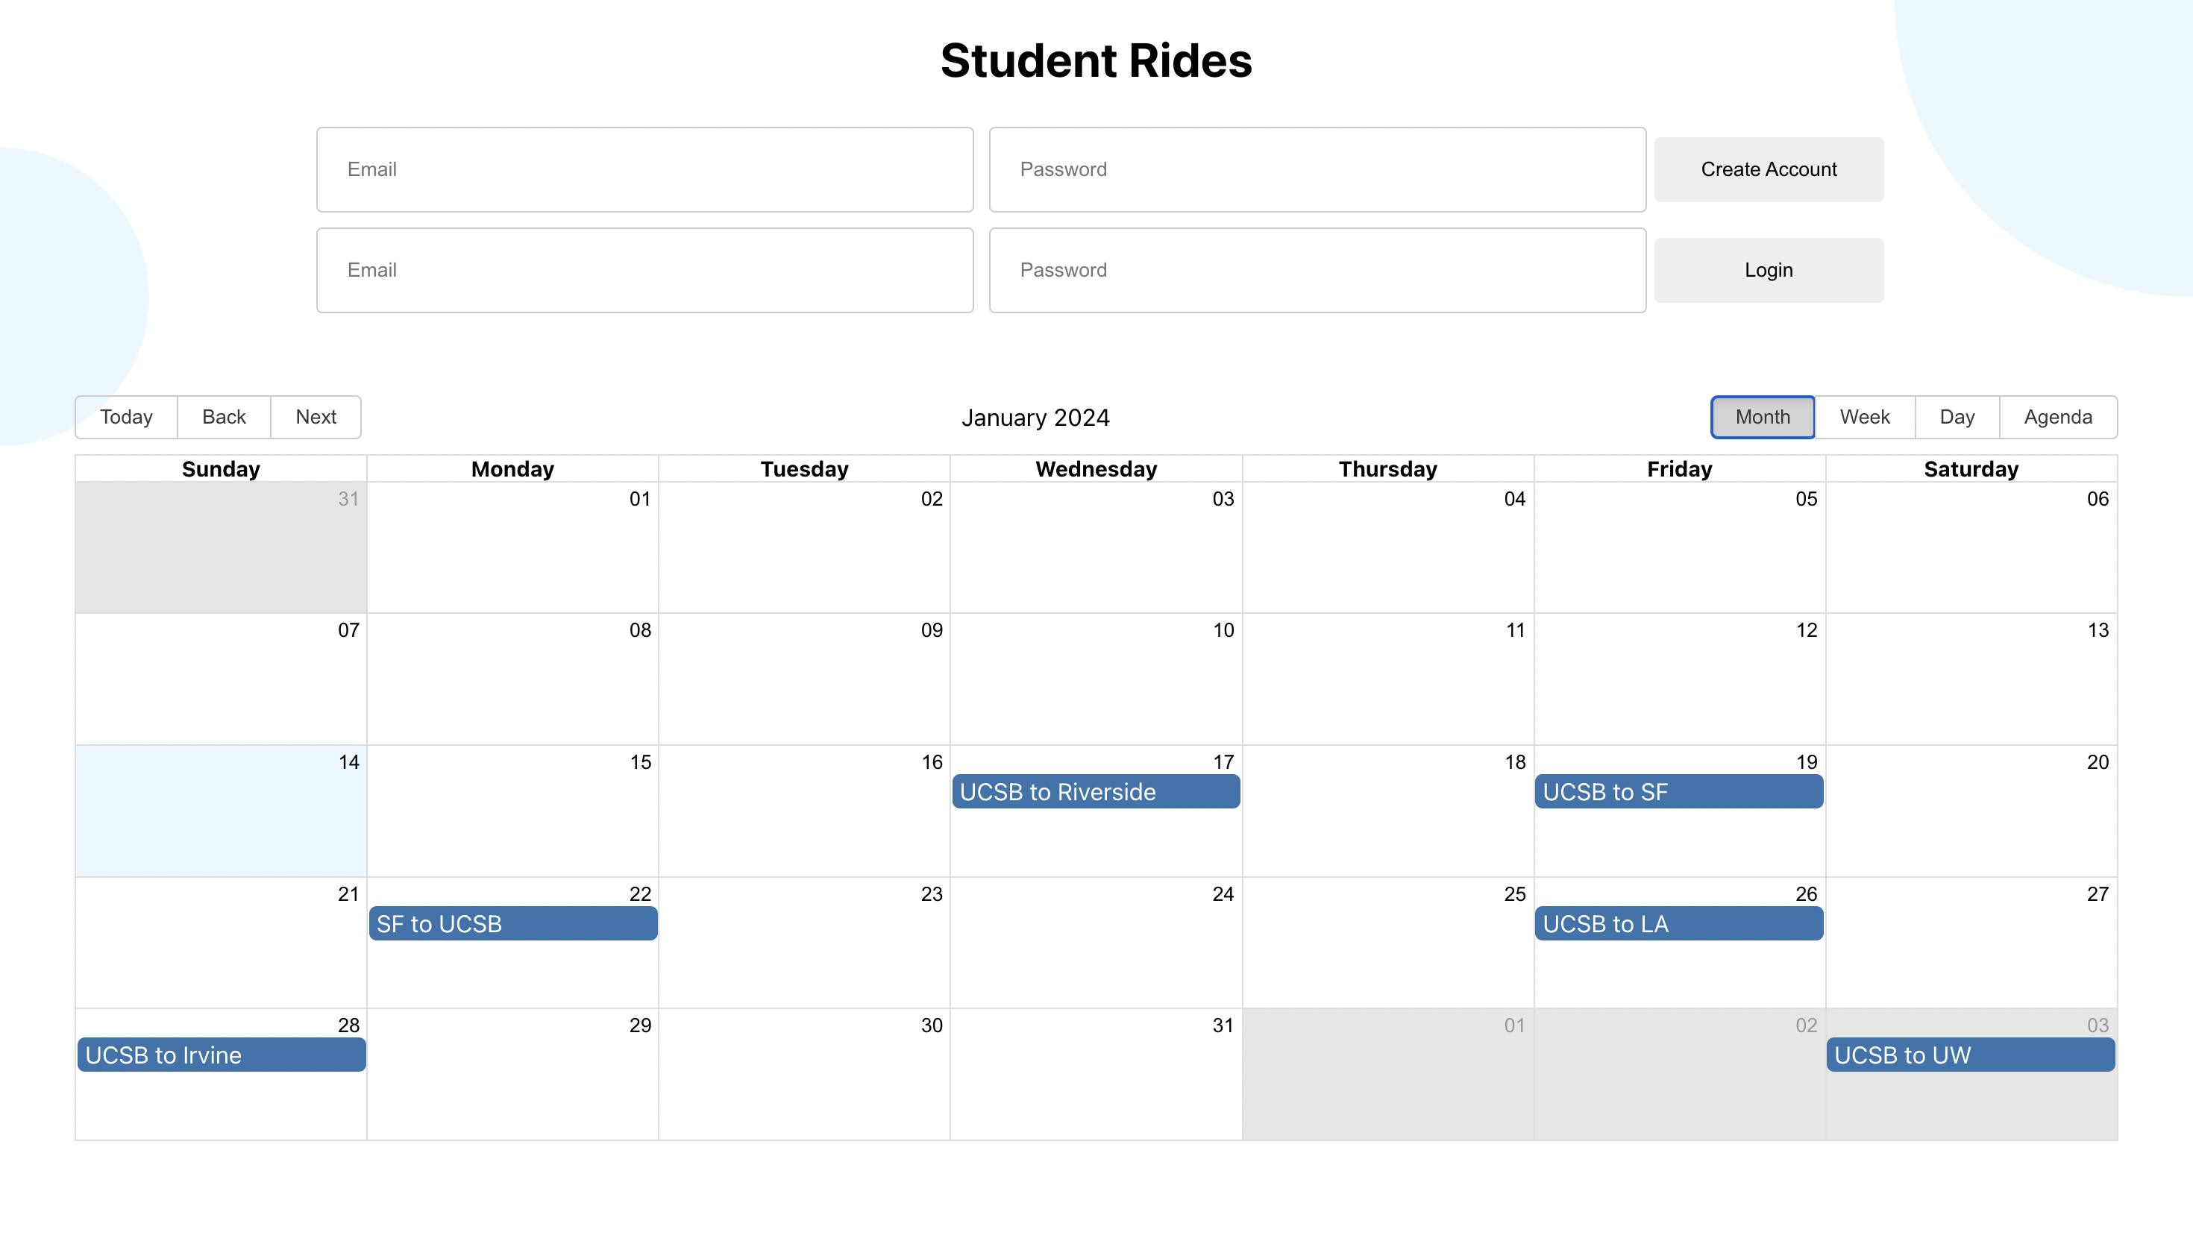2193x1241 pixels.
Task: Open the UCSB to Irvine ride
Action: click(221, 1055)
